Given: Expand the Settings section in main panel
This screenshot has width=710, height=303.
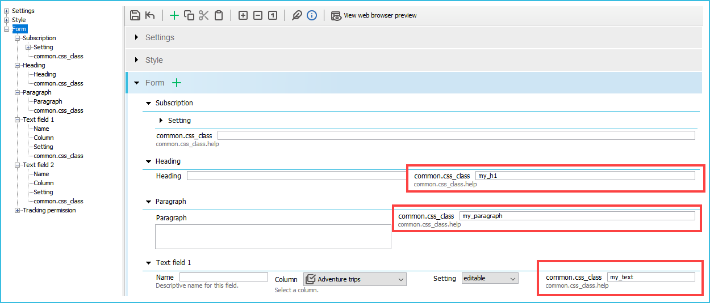Looking at the screenshot, I should pos(137,37).
